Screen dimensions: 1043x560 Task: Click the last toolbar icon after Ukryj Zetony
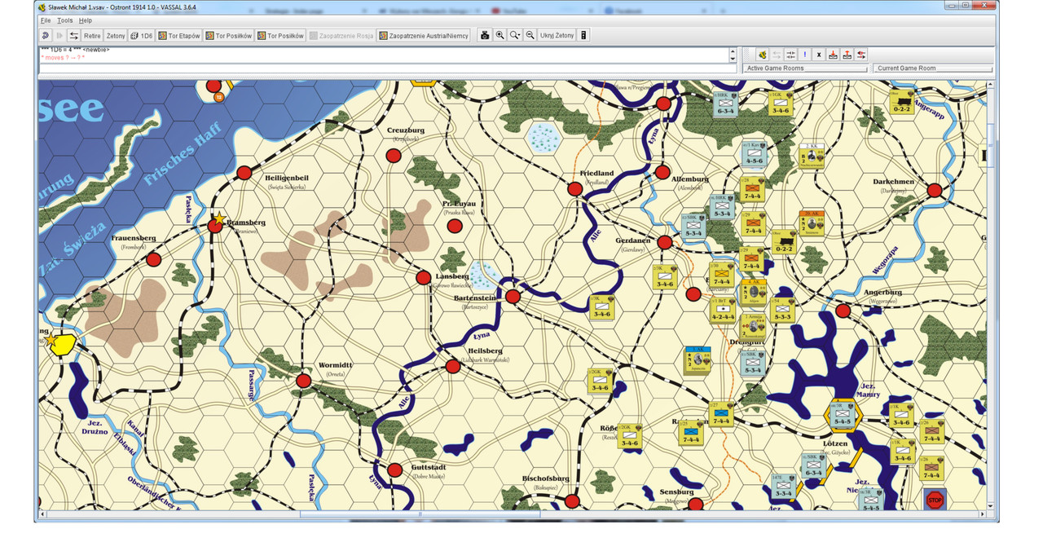[583, 36]
